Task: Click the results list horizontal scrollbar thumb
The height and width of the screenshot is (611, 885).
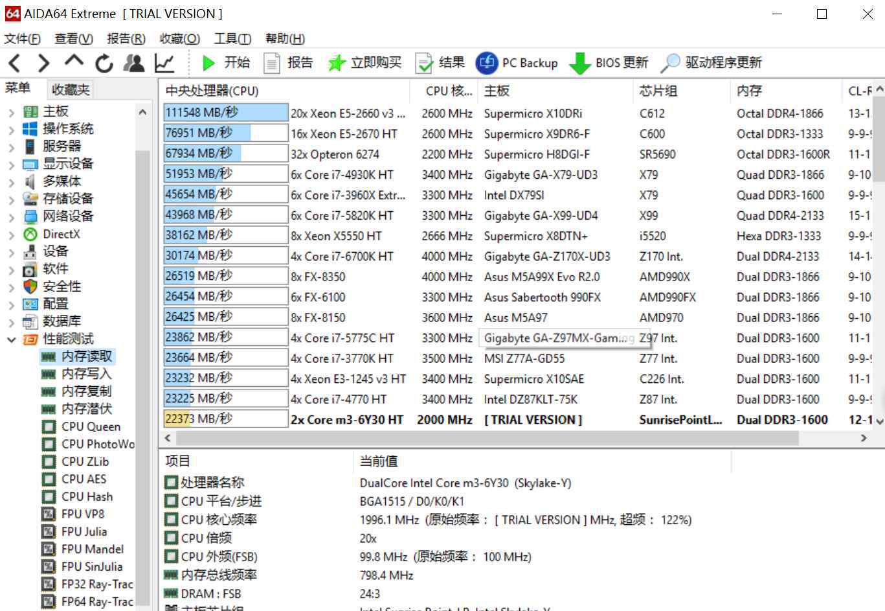Action: [x=486, y=439]
